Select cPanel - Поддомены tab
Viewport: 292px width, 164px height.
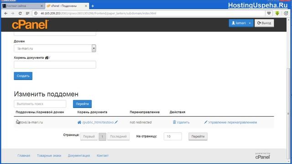(x=67, y=6)
